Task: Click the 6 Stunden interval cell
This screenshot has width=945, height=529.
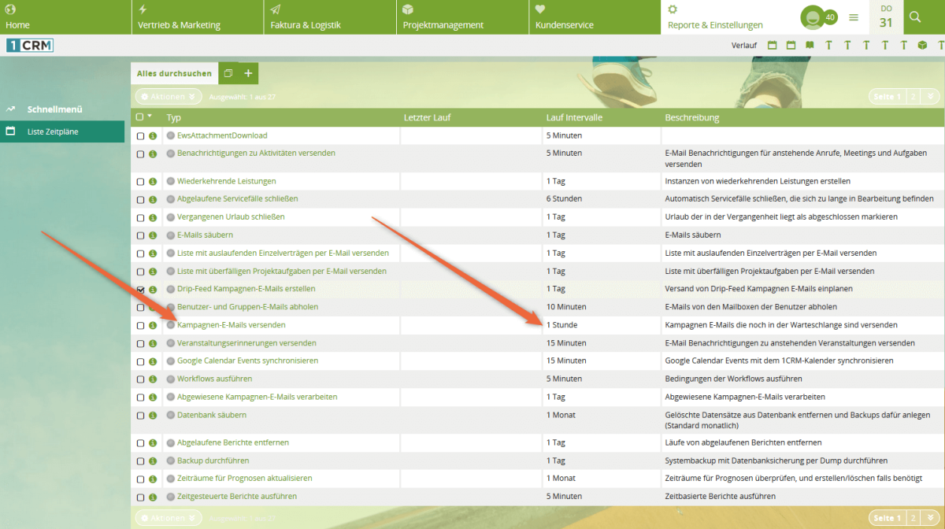Action: [564, 199]
